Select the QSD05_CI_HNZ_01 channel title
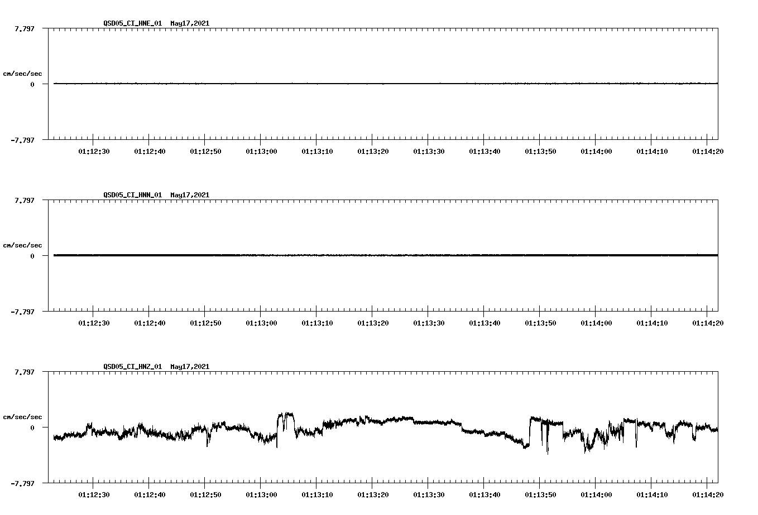Viewport: 758px width, 515px height. click(132, 367)
